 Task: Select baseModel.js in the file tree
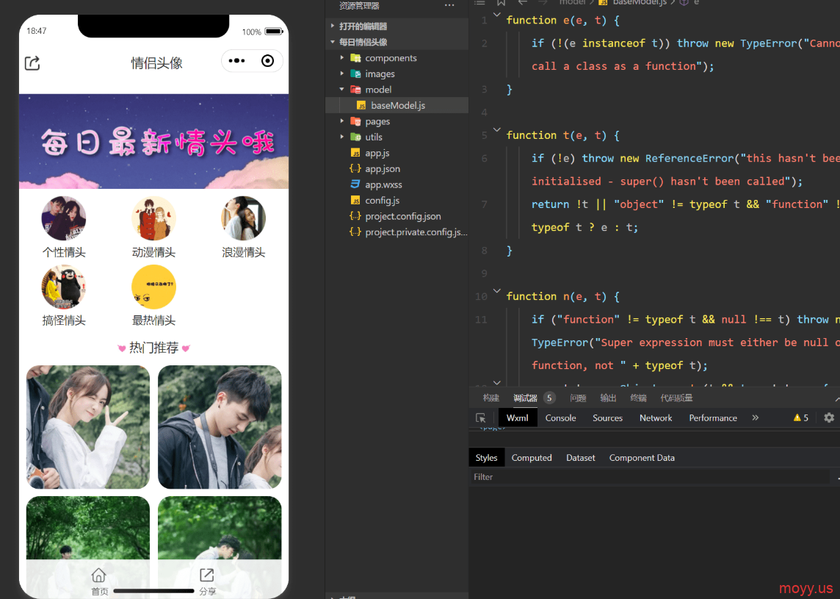tap(397, 105)
